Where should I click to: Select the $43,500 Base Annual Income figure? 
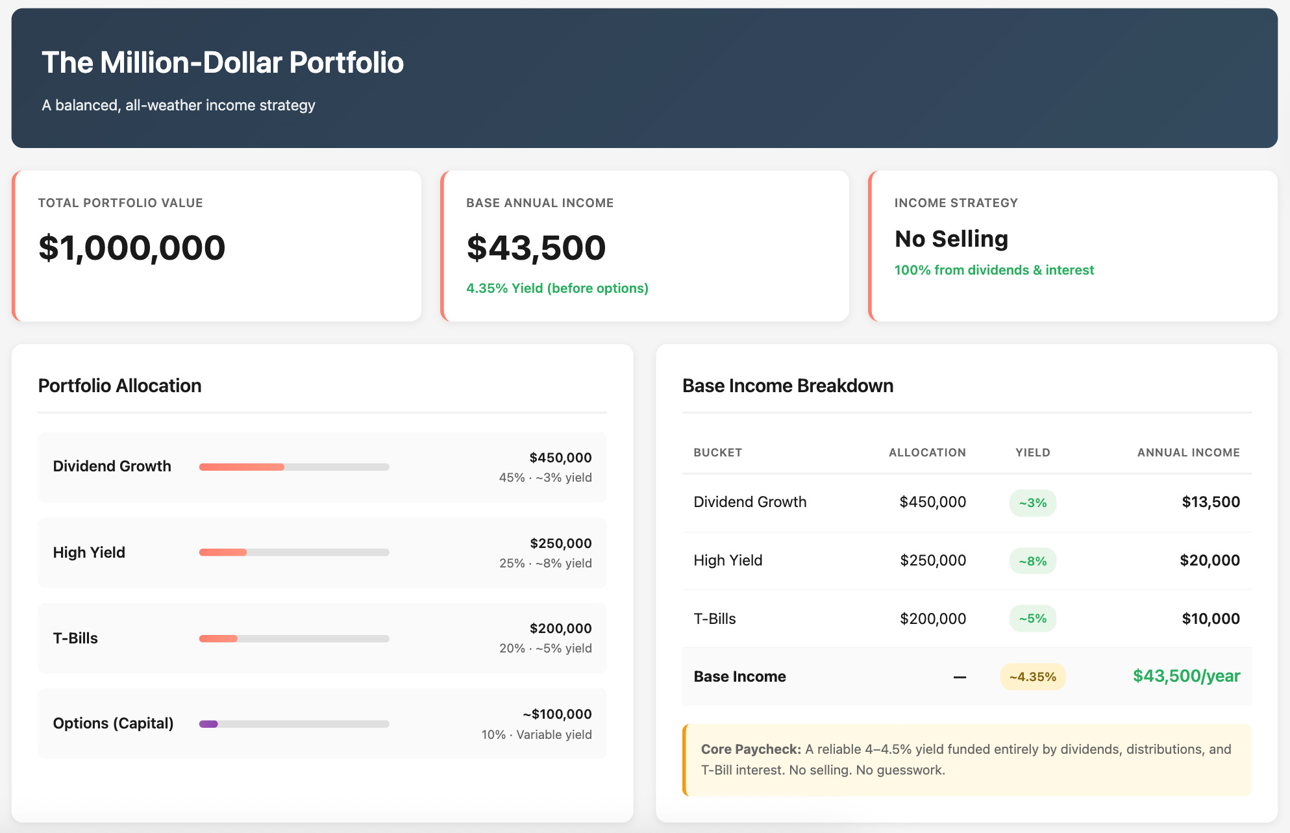click(x=536, y=248)
